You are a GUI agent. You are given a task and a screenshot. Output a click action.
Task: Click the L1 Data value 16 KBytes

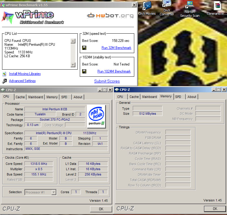93,164
